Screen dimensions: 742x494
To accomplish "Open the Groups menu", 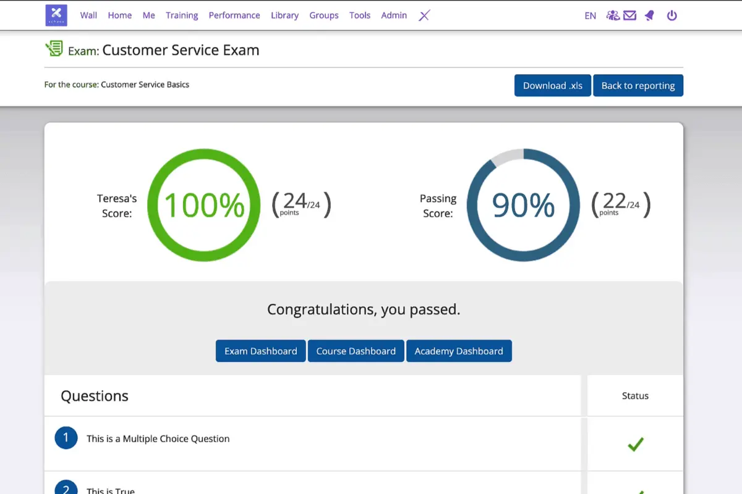I will (324, 15).
